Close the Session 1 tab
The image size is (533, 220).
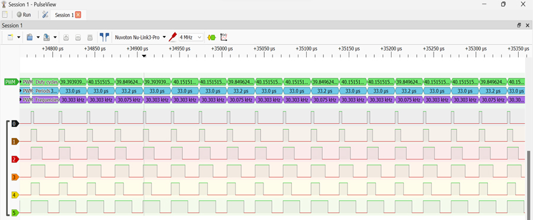[78, 15]
